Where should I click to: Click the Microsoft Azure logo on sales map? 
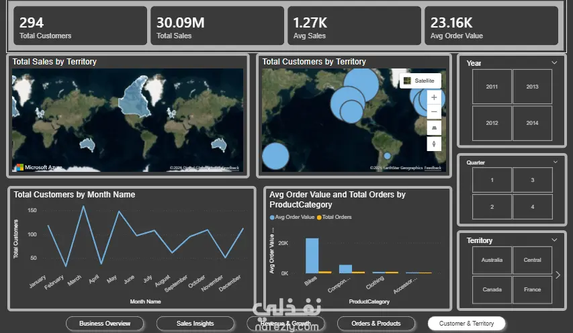click(x=39, y=167)
